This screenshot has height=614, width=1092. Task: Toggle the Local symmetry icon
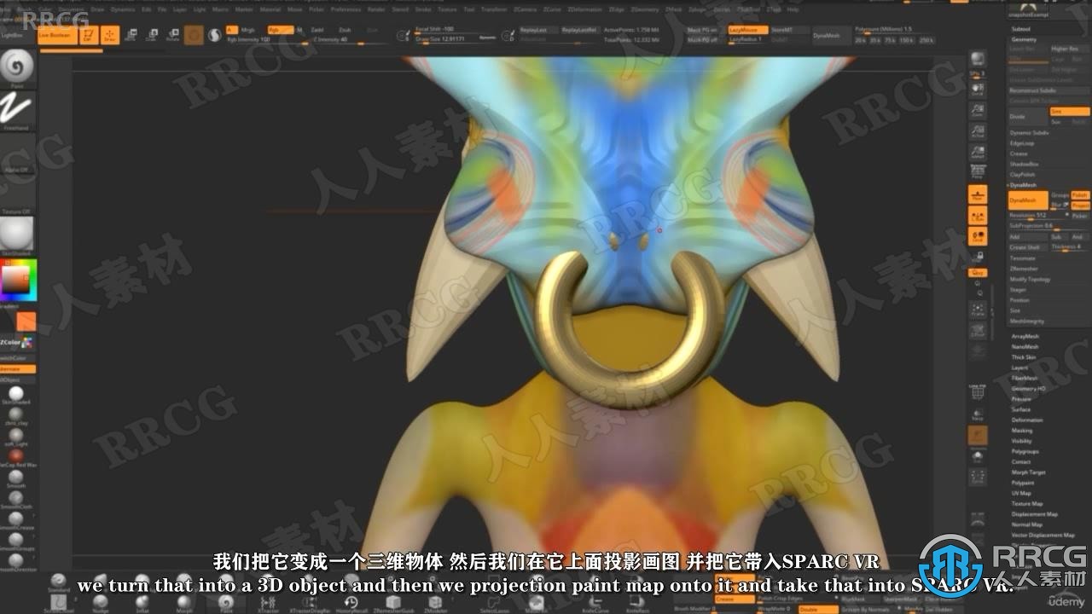[978, 216]
